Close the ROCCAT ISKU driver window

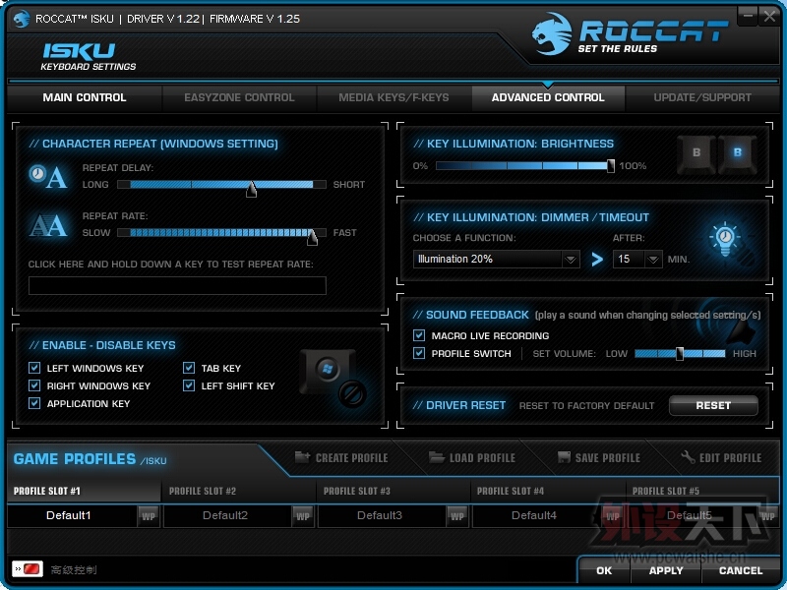click(x=769, y=16)
